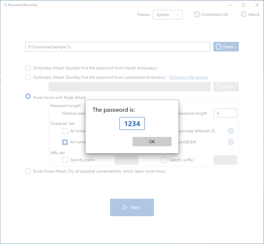Select Brute Force Attack radio button

tap(28, 171)
